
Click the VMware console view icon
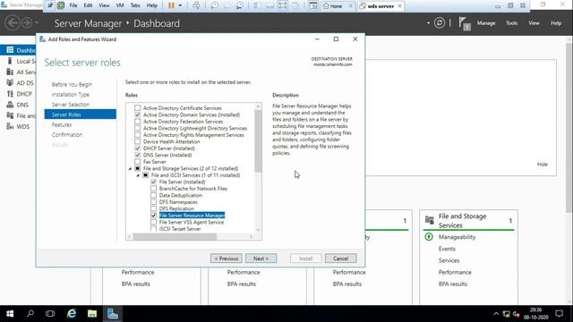point(313,5)
